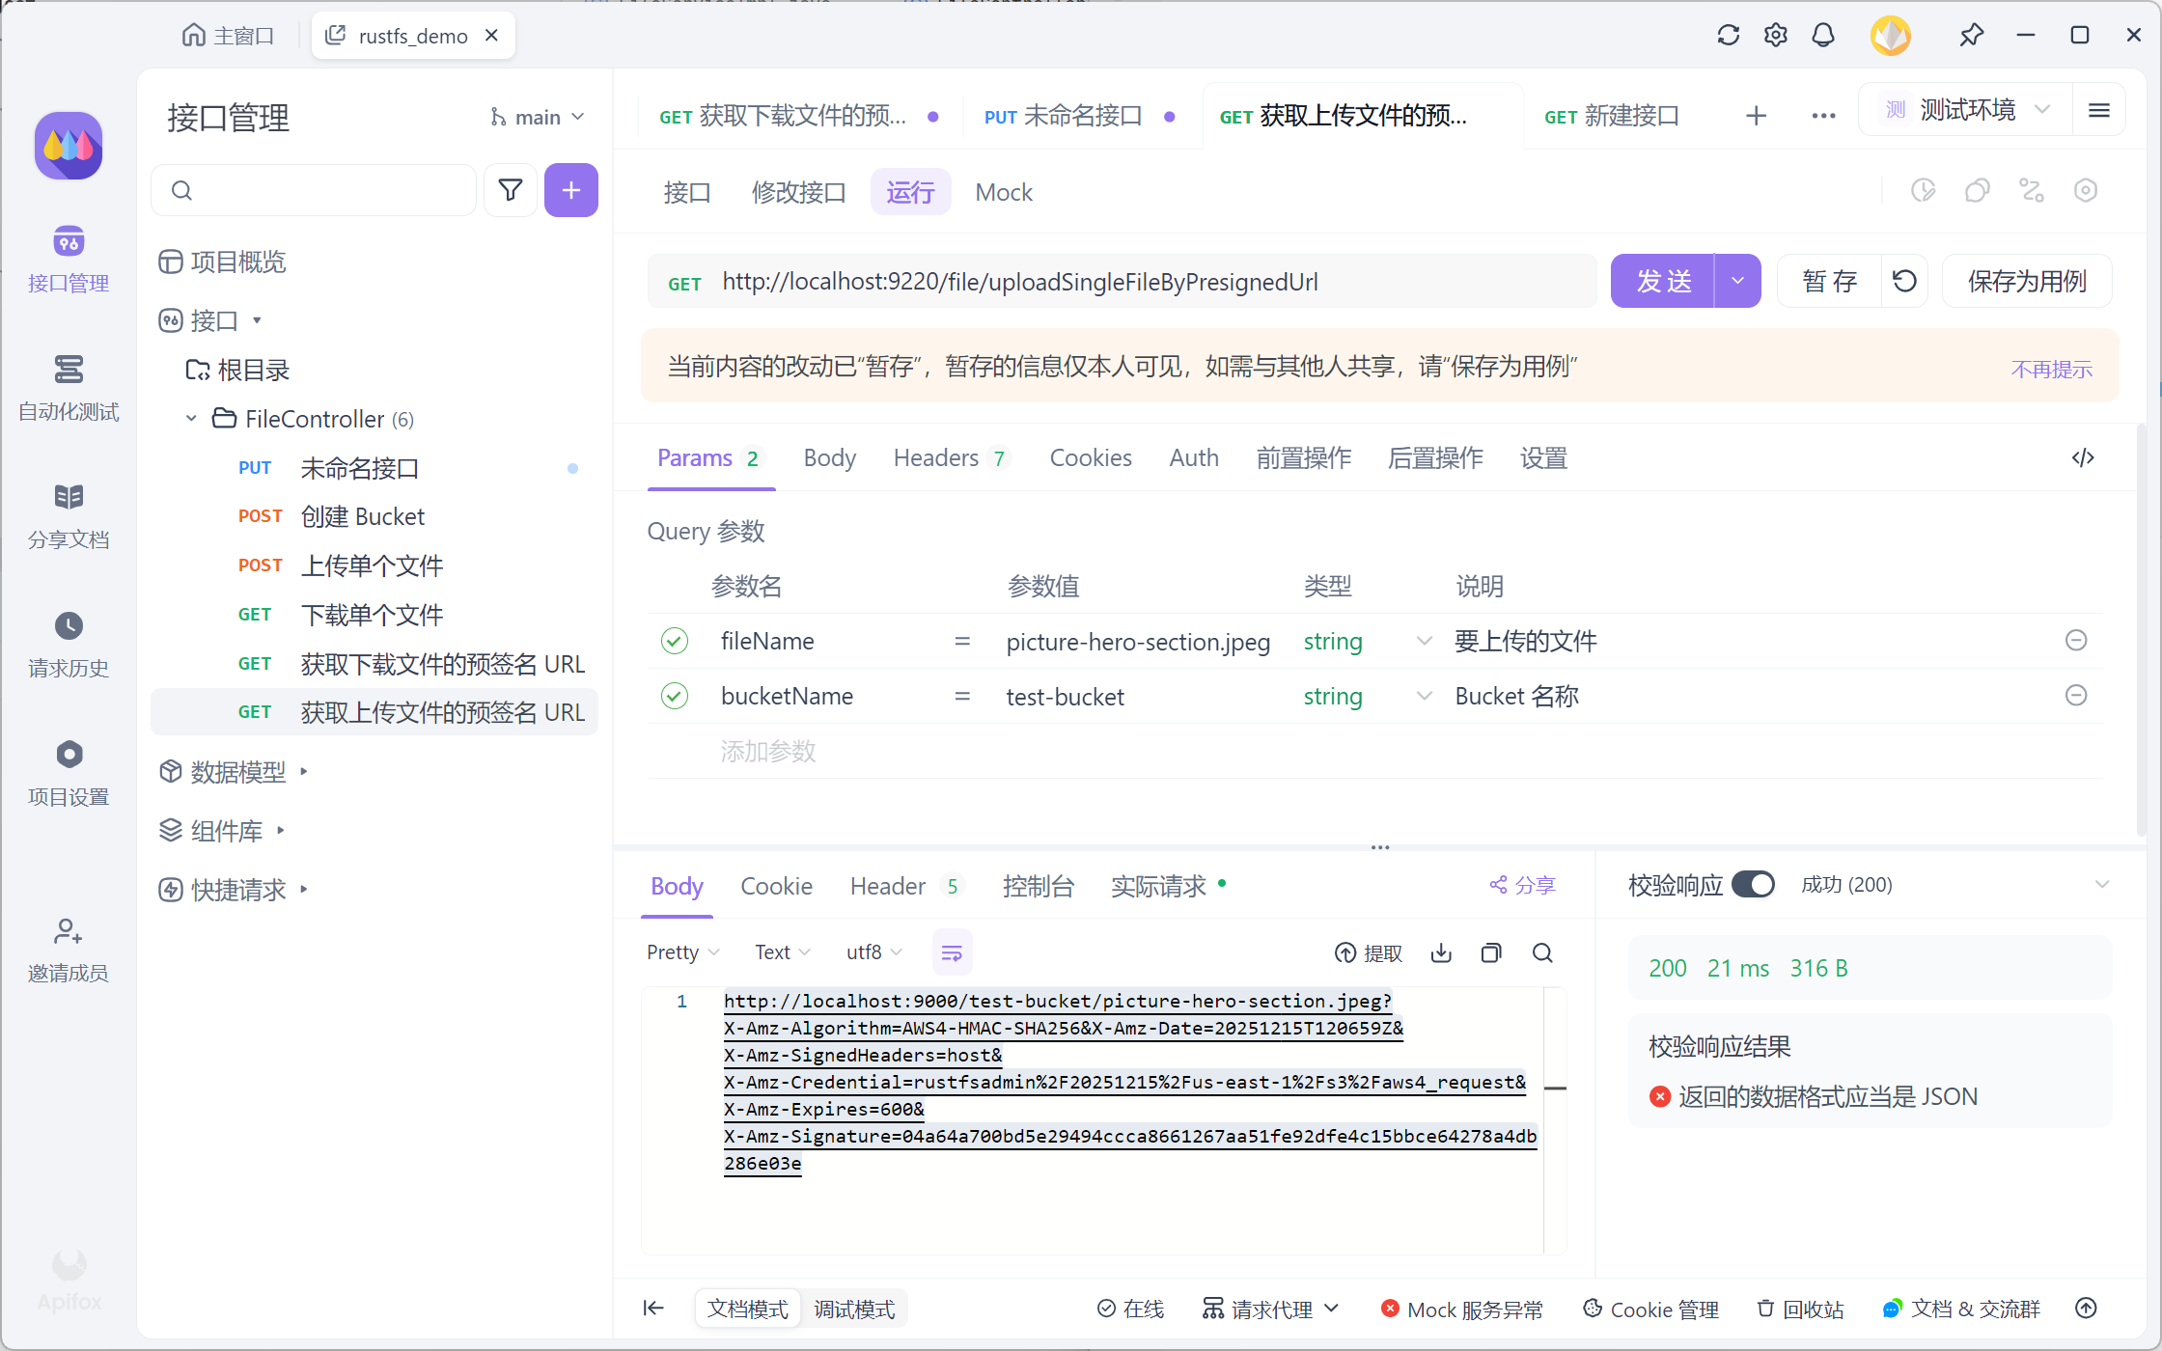The image size is (2162, 1351).
Task: Copy the response body
Action: (x=1491, y=953)
